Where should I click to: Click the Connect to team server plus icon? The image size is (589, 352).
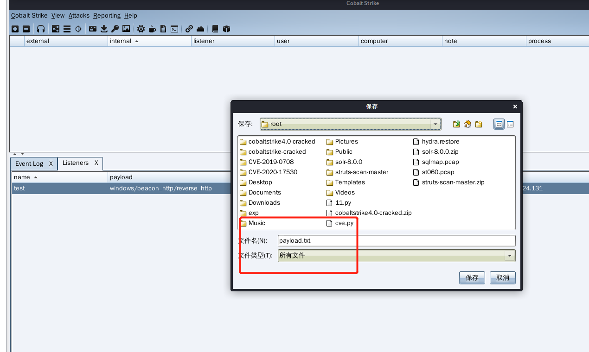pos(15,29)
